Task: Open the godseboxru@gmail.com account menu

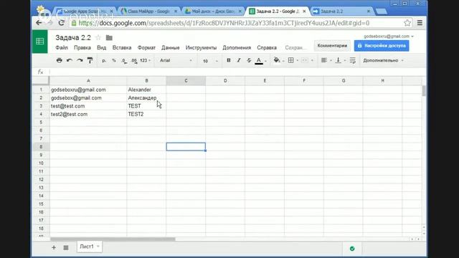Action: 389,37
